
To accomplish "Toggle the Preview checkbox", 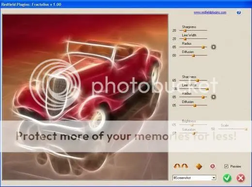I will coord(226,166).
